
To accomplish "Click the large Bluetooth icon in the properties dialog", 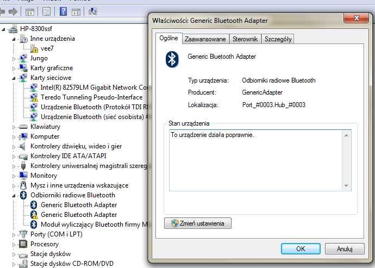I will pyautogui.click(x=172, y=59).
